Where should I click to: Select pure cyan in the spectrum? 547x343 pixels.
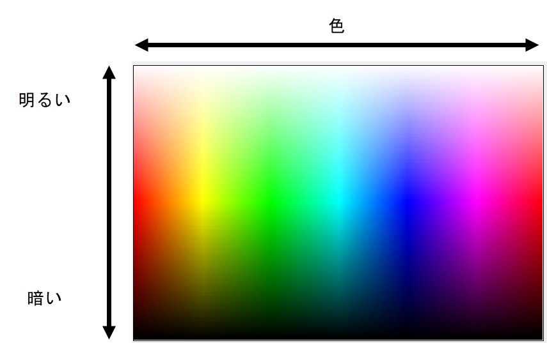[x=338, y=201]
